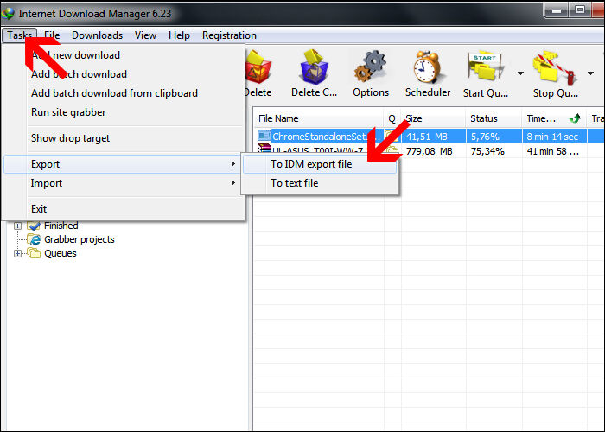The image size is (605, 432).
Task: Click the ChromeStandaloneSetup file type icon
Action: point(264,136)
